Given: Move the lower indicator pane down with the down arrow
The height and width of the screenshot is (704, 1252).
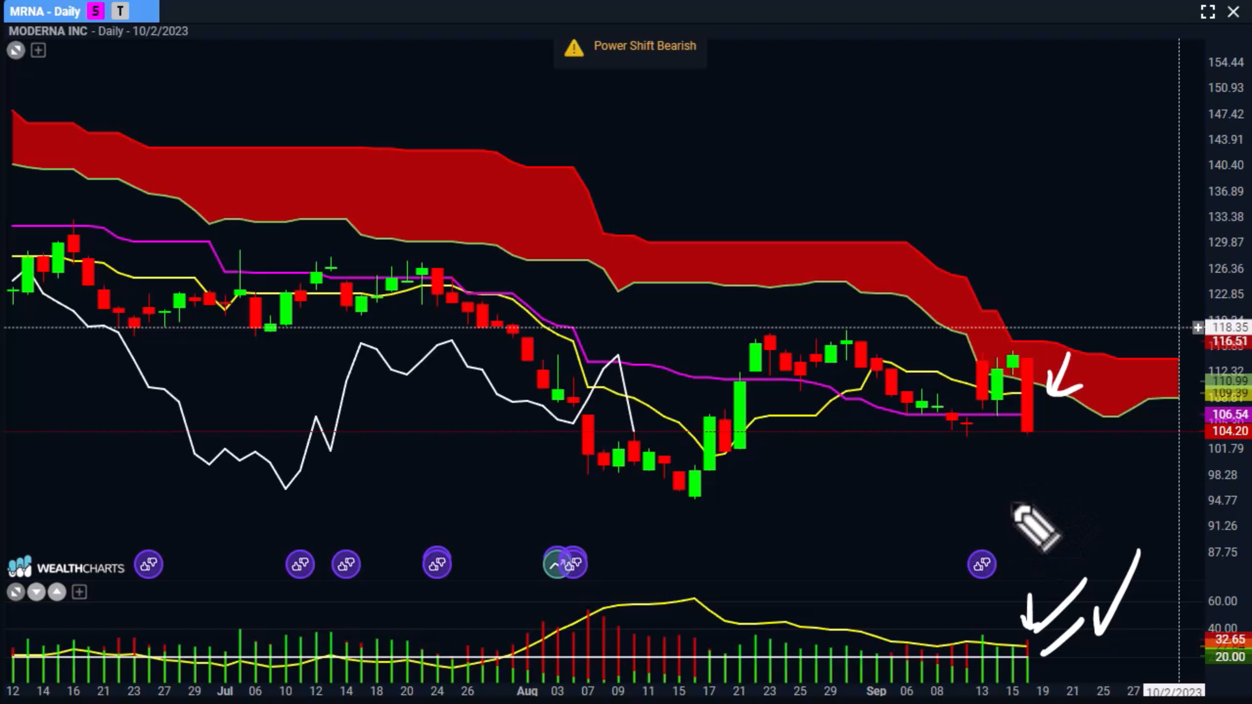Looking at the screenshot, I should click(37, 592).
